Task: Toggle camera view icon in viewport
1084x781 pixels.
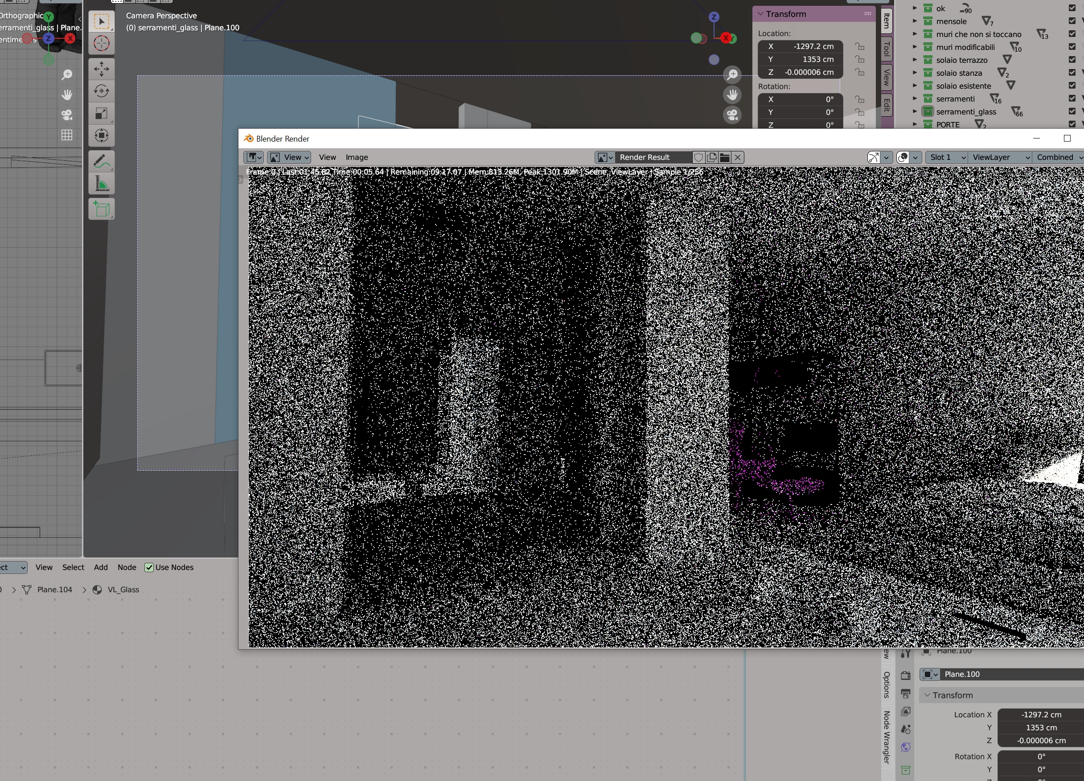Action: coord(732,114)
